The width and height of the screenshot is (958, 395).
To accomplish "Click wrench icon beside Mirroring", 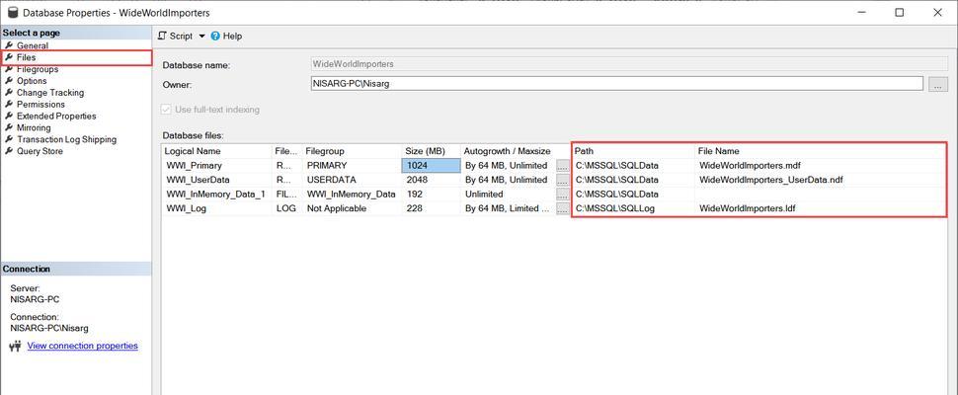I will coord(9,127).
